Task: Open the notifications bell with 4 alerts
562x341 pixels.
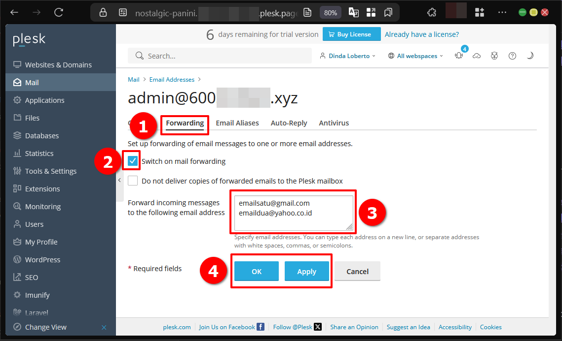Action: pos(459,56)
